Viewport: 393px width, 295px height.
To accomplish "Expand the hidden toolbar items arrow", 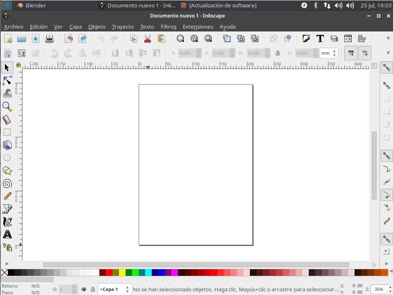I will click(x=388, y=38).
